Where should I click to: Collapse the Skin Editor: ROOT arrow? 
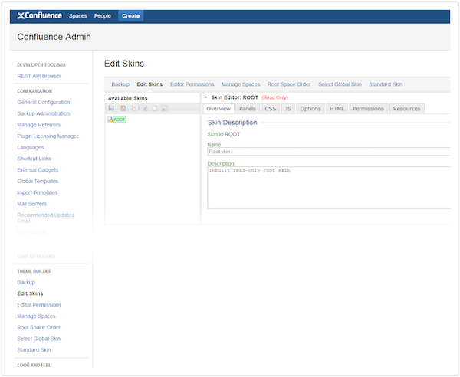206,97
